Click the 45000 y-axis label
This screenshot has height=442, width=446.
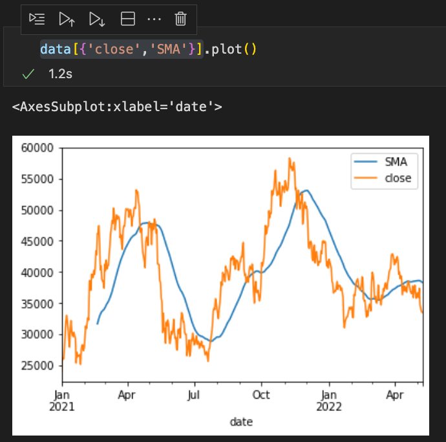pyautogui.click(x=37, y=242)
